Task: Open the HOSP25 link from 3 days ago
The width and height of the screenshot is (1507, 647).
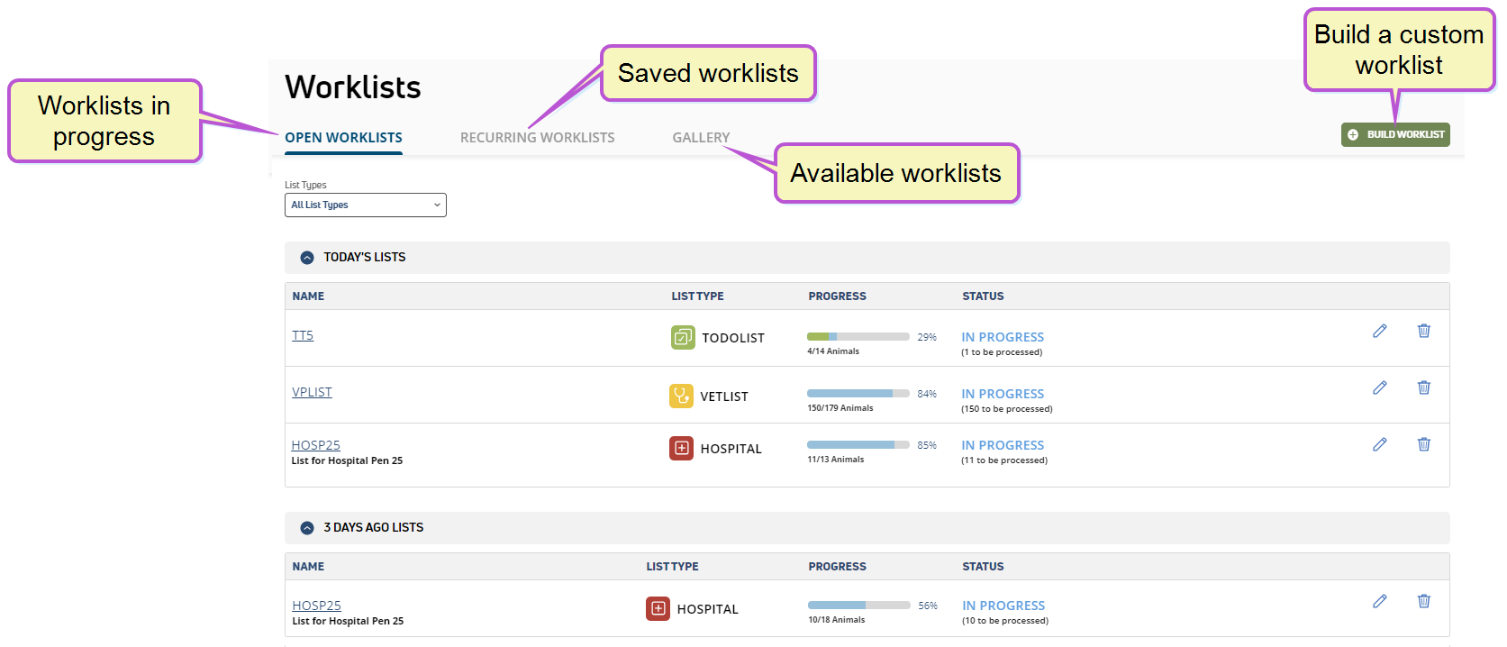Action: tap(316, 606)
